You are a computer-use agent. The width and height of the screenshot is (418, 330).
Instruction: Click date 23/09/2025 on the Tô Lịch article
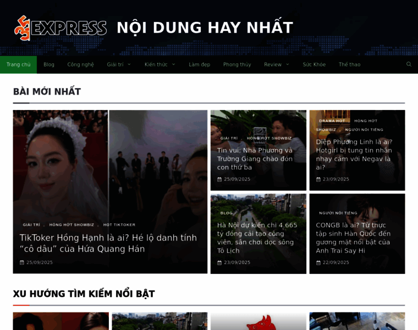click(x=237, y=262)
